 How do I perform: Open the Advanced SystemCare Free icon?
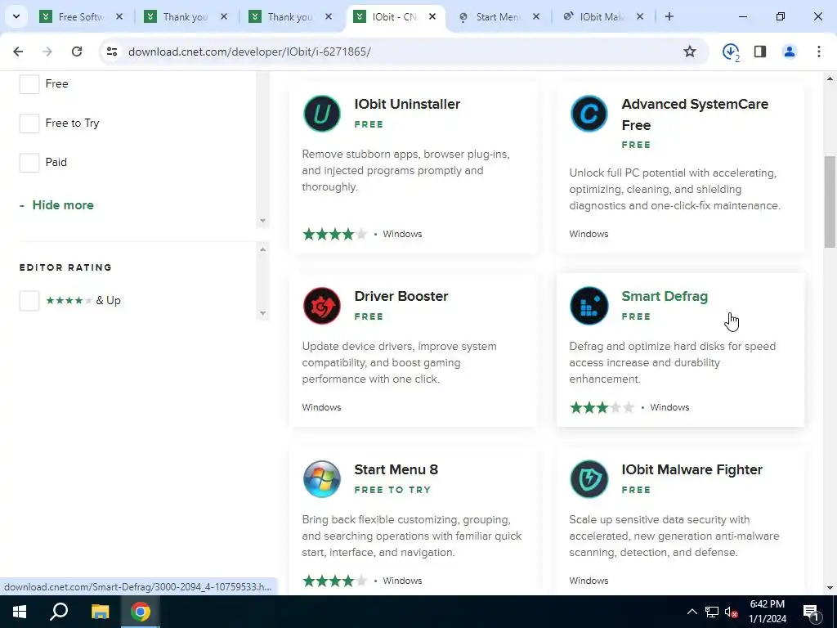click(x=589, y=113)
